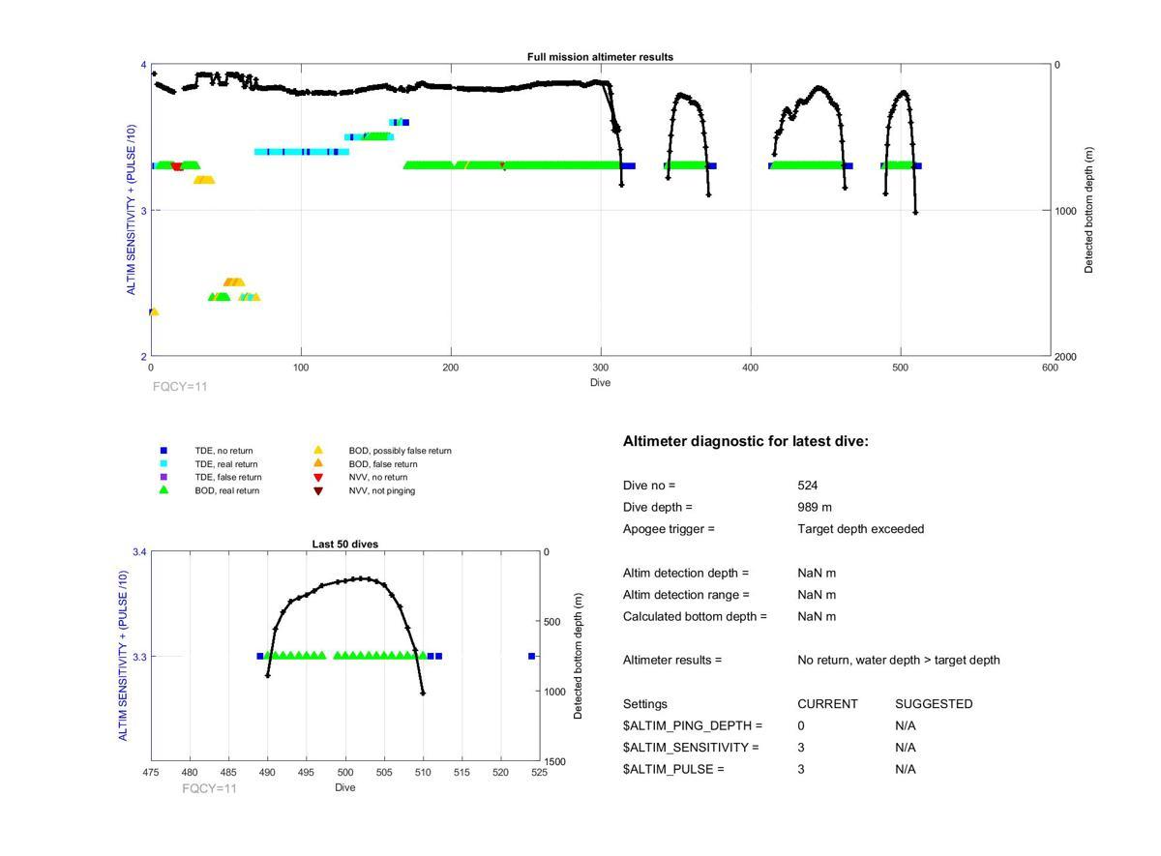Click the '$ALTIM_SENSITIVITY =' setting label
Screen dimensions: 1161x856
click(691, 748)
